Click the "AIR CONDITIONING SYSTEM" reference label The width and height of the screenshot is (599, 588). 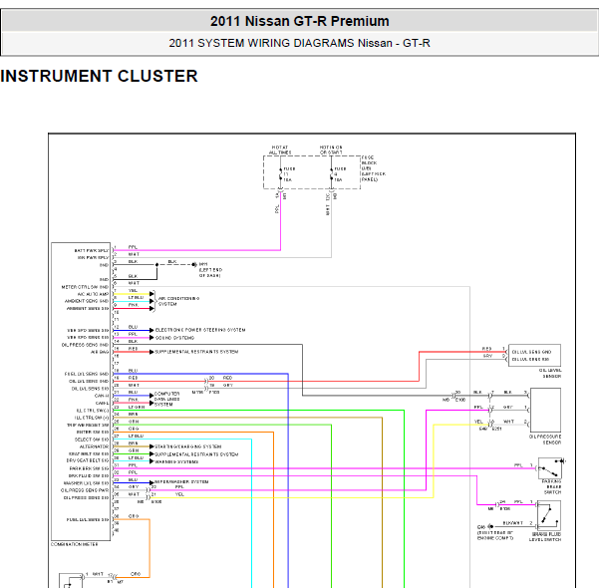pyautogui.click(x=178, y=301)
